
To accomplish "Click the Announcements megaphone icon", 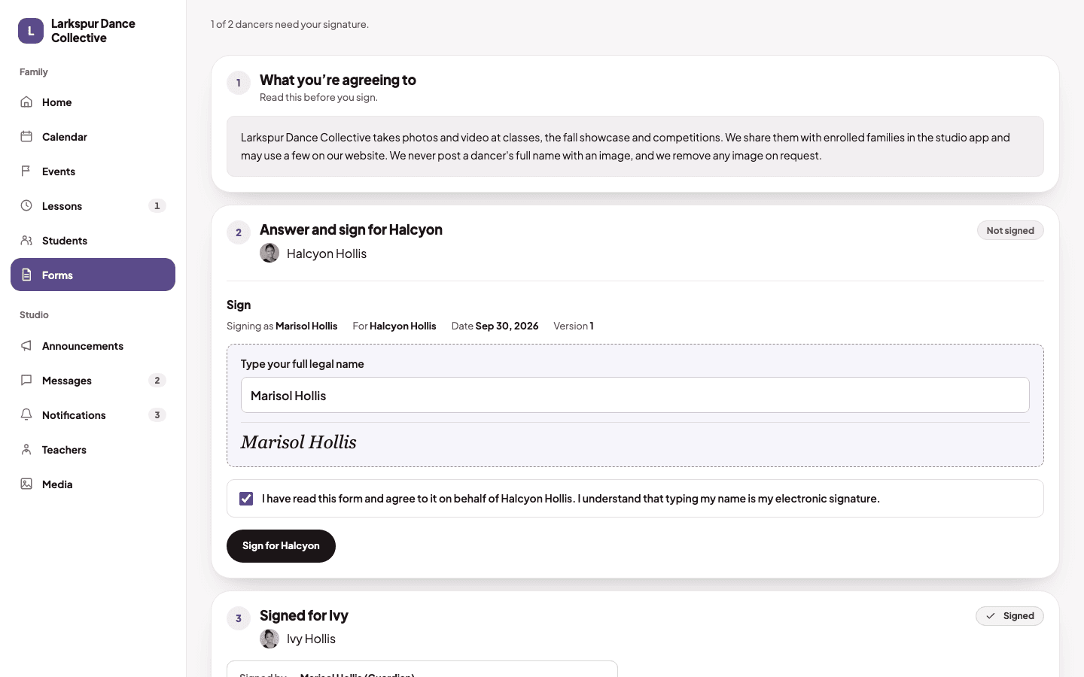I will (26, 346).
